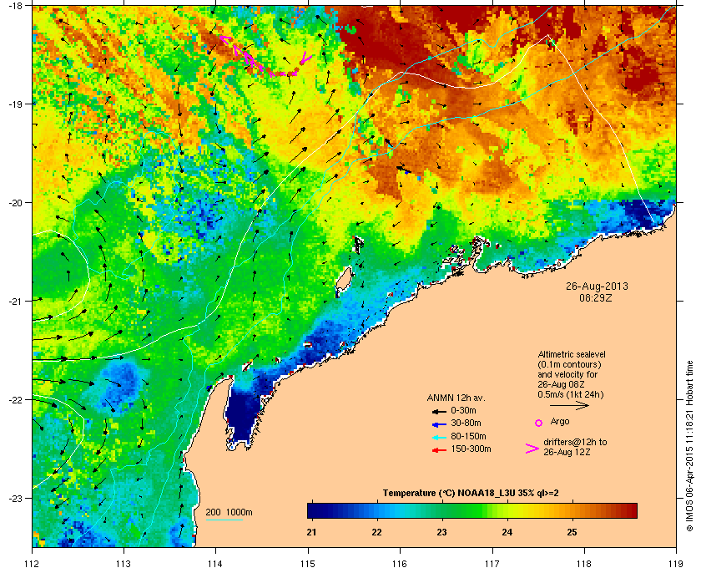Screen dimensions: 701x568
Task: Click the magenta Argo circle symbol
Action: click(x=539, y=423)
